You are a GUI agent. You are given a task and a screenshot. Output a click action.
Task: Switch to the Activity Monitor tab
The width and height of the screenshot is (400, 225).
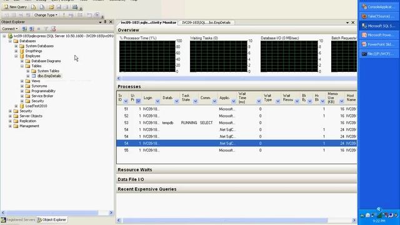[x=148, y=22]
